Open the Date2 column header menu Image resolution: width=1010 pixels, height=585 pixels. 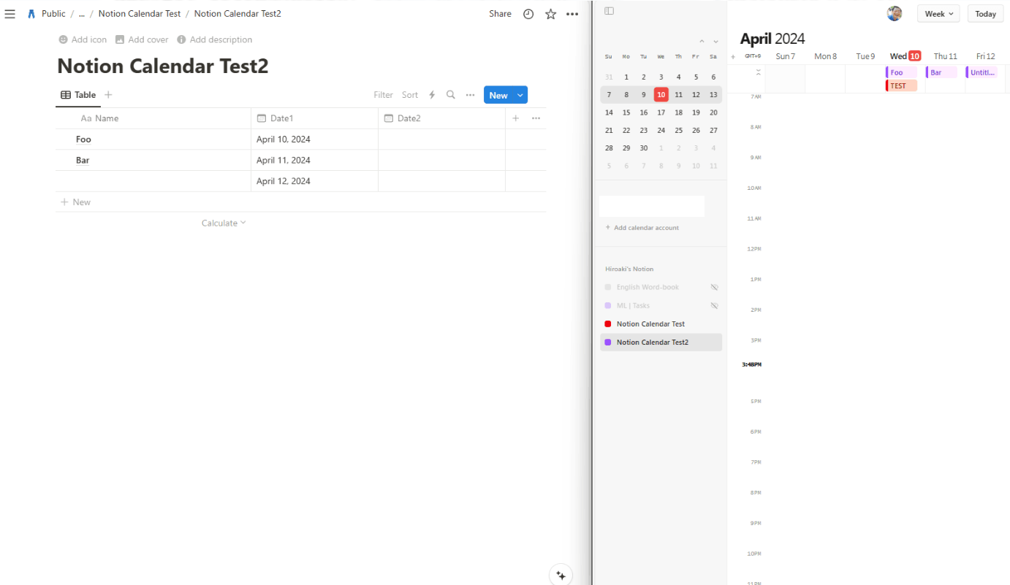tap(441, 118)
